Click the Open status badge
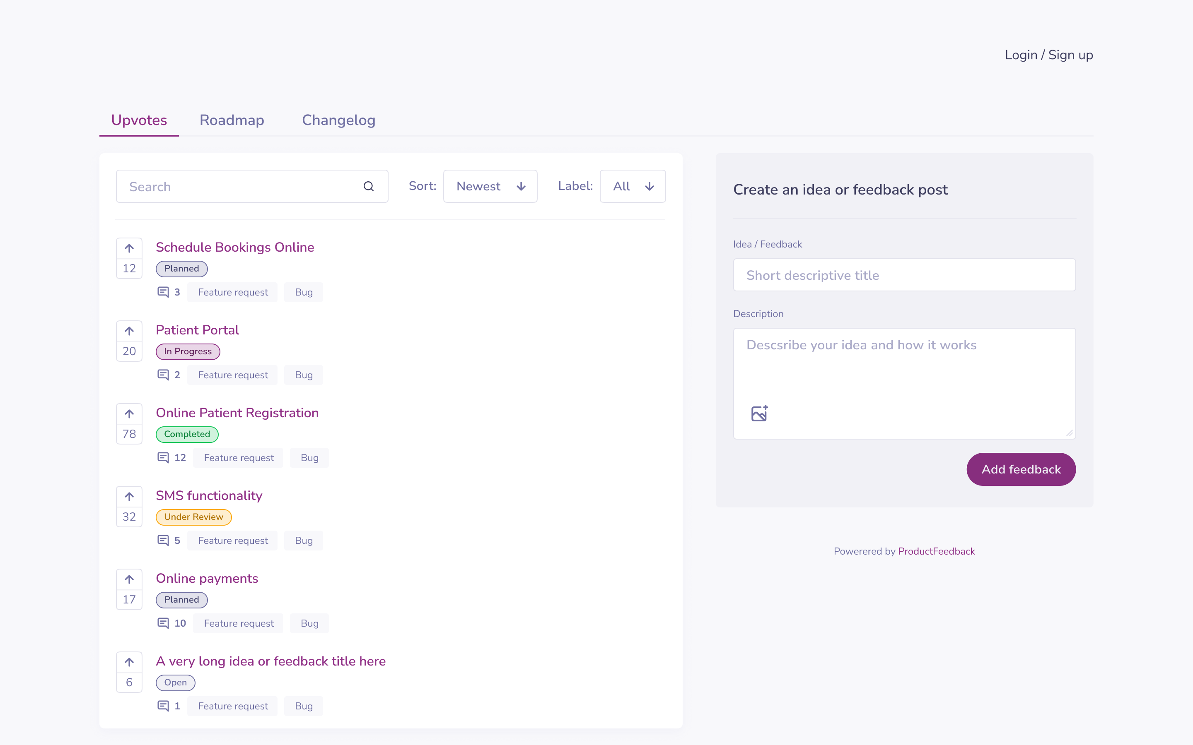 click(176, 683)
